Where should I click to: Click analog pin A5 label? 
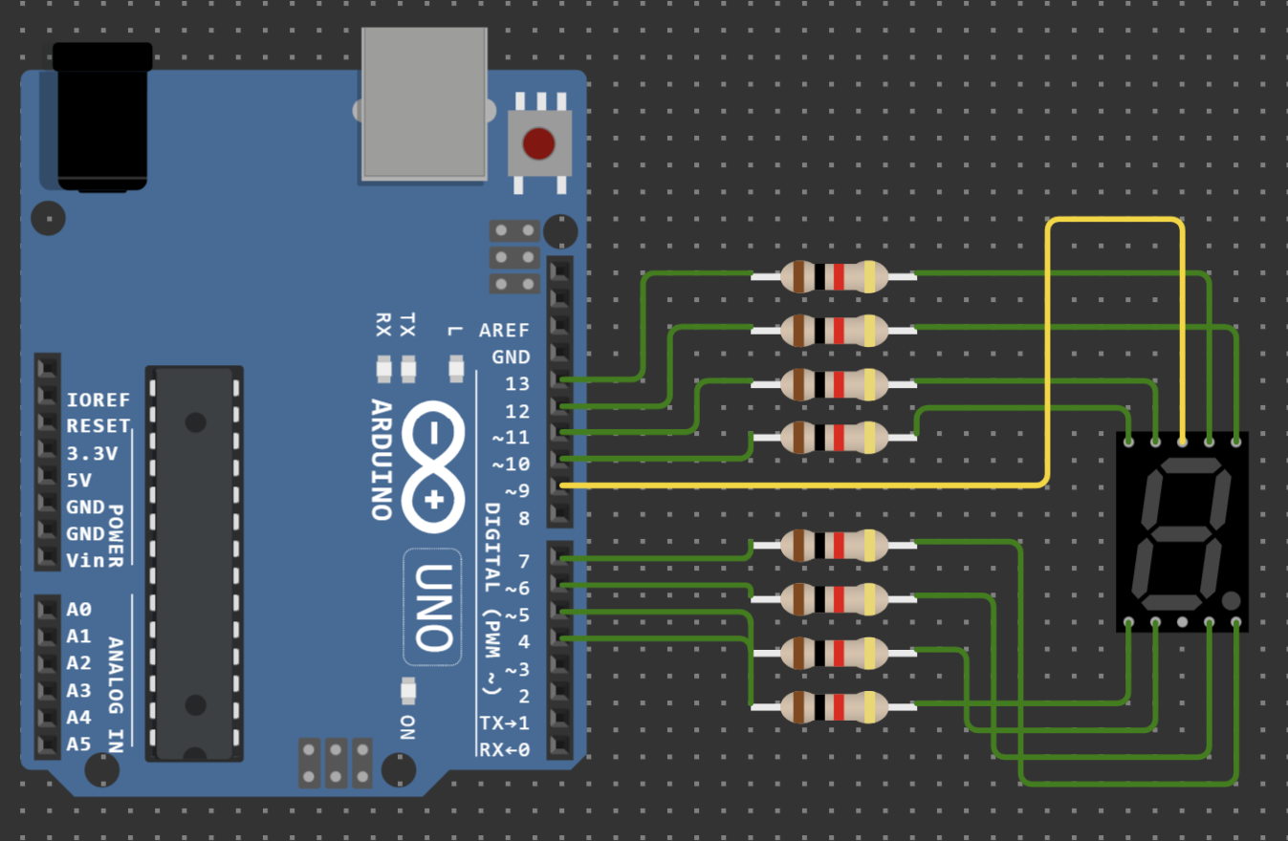[x=79, y=744]
